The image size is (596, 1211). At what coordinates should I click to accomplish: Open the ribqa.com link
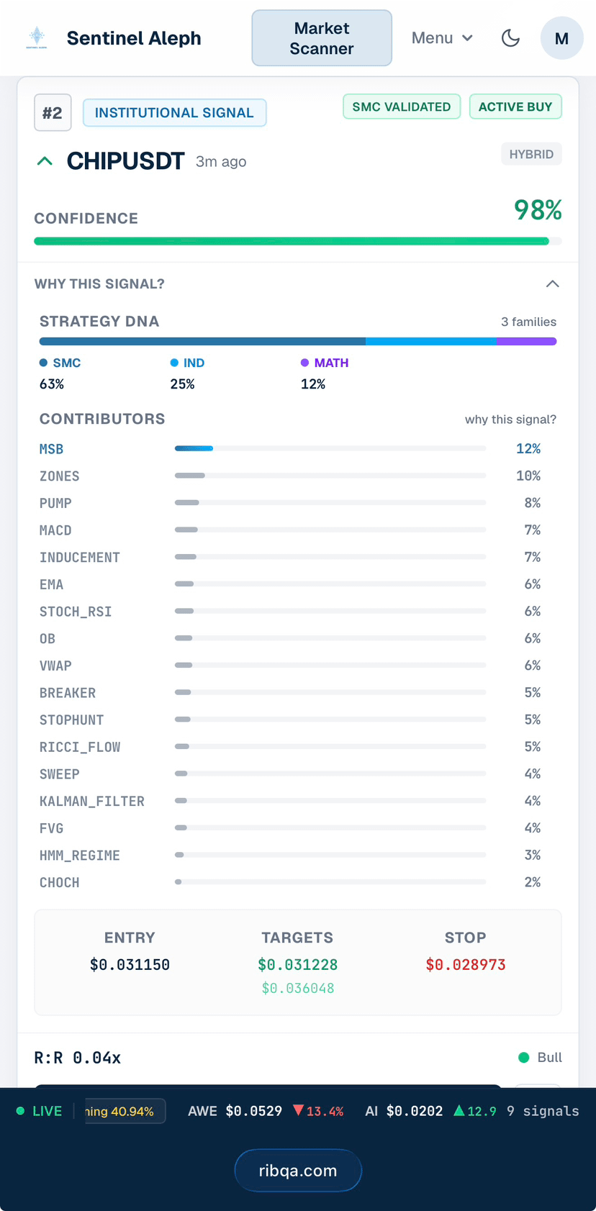298,1171
